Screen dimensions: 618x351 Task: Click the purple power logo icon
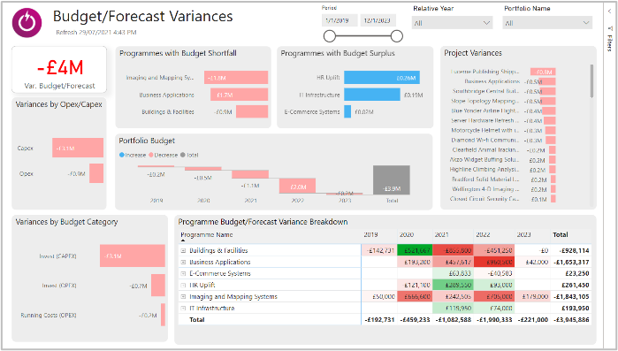27,23
